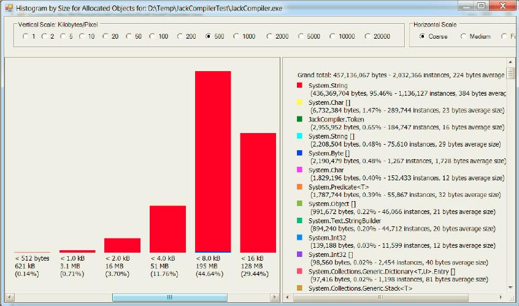Click the app icon in the title bar
The width and height of the screenshot is (519, 306).
pos(9,7)
